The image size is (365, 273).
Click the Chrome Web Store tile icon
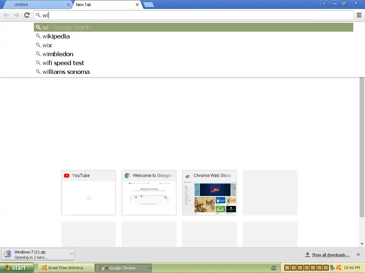coord(187,176)
